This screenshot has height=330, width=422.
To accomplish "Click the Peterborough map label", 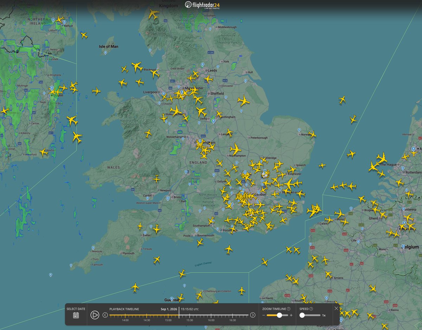I will 259,138.
